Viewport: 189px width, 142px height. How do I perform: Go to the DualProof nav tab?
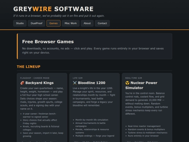pos(36,23)
